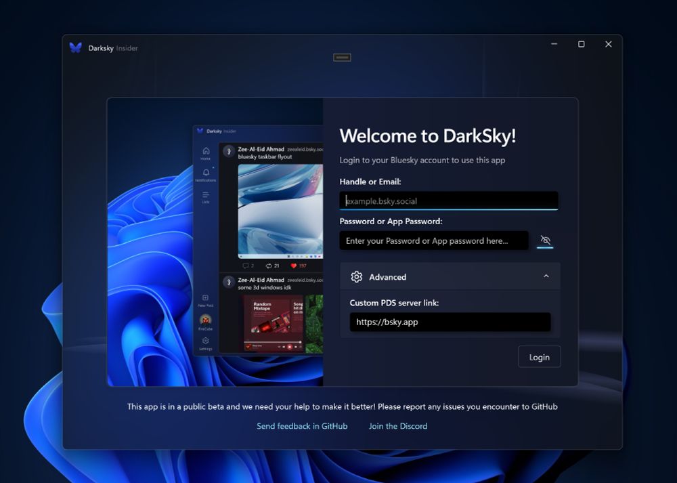Click Darksky Insider title text
Screen dimensions: 677x483
coord(113,48)
